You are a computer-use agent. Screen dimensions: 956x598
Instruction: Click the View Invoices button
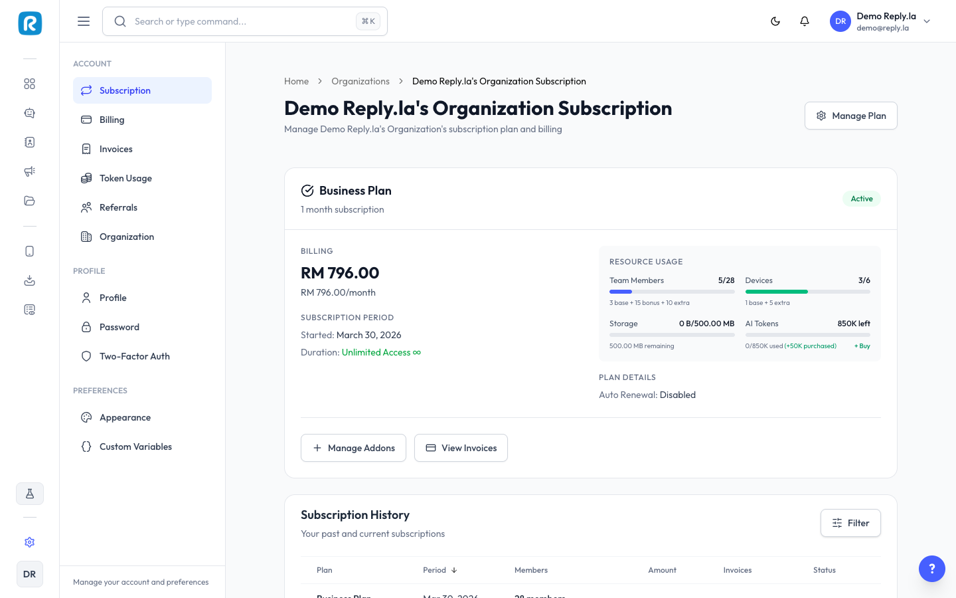[x=461, y=448]
